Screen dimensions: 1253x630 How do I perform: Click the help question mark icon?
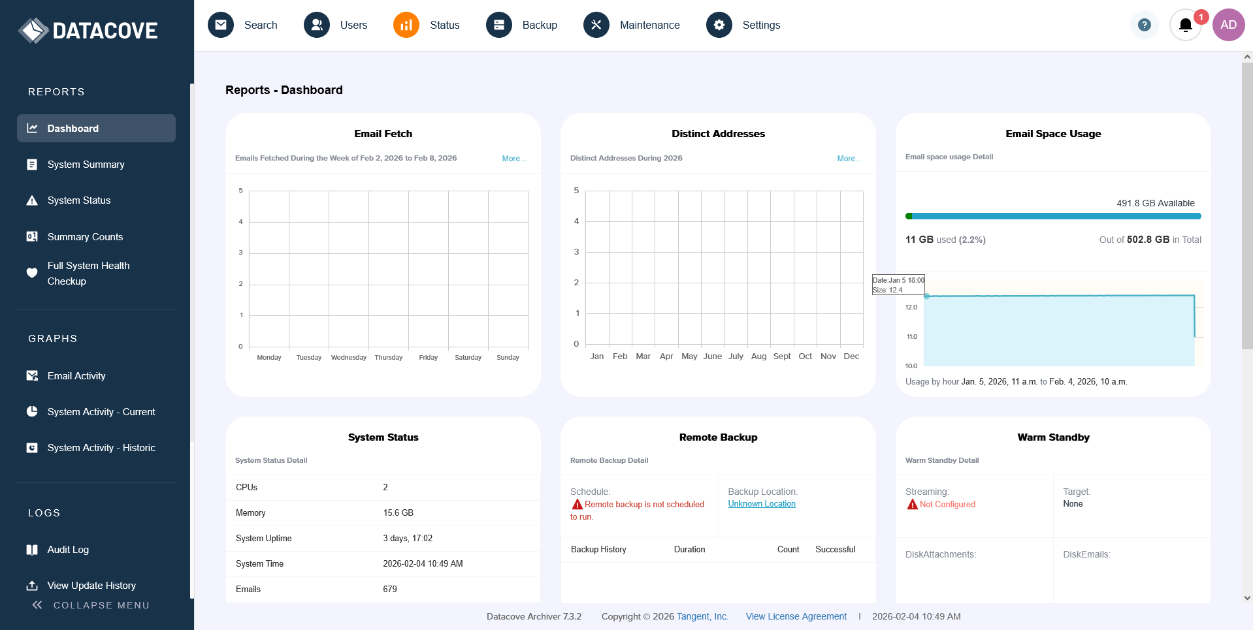(x=1145, y=25)
